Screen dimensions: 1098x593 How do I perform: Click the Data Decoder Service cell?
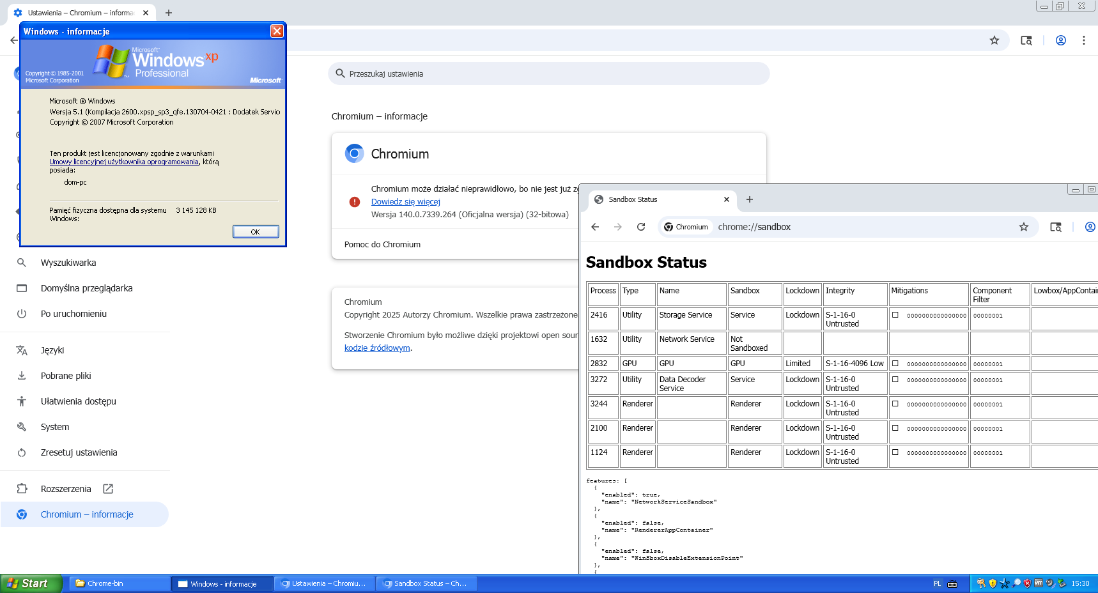pyautogui.click(x=692, y=384)
